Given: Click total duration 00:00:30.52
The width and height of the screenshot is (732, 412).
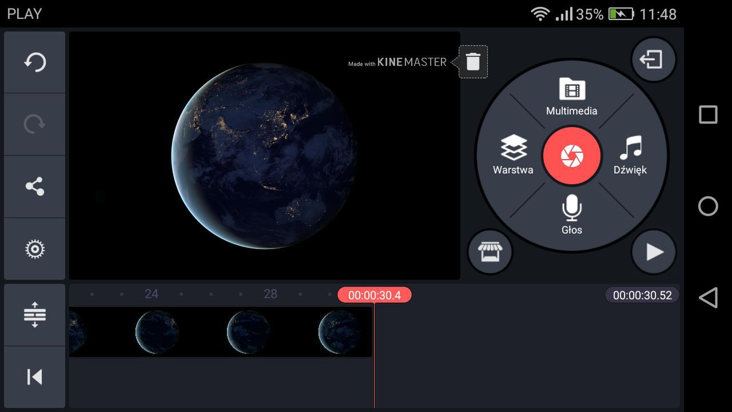Looking at the screenshot, I should (x=642, y=295).
